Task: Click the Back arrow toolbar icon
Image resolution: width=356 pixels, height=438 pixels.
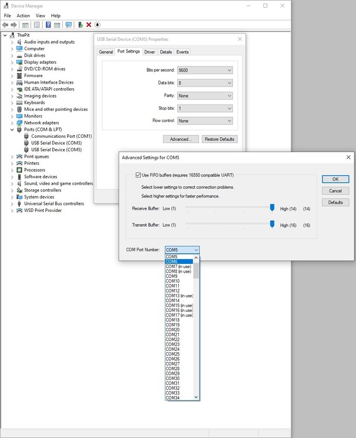Action: 5,25
